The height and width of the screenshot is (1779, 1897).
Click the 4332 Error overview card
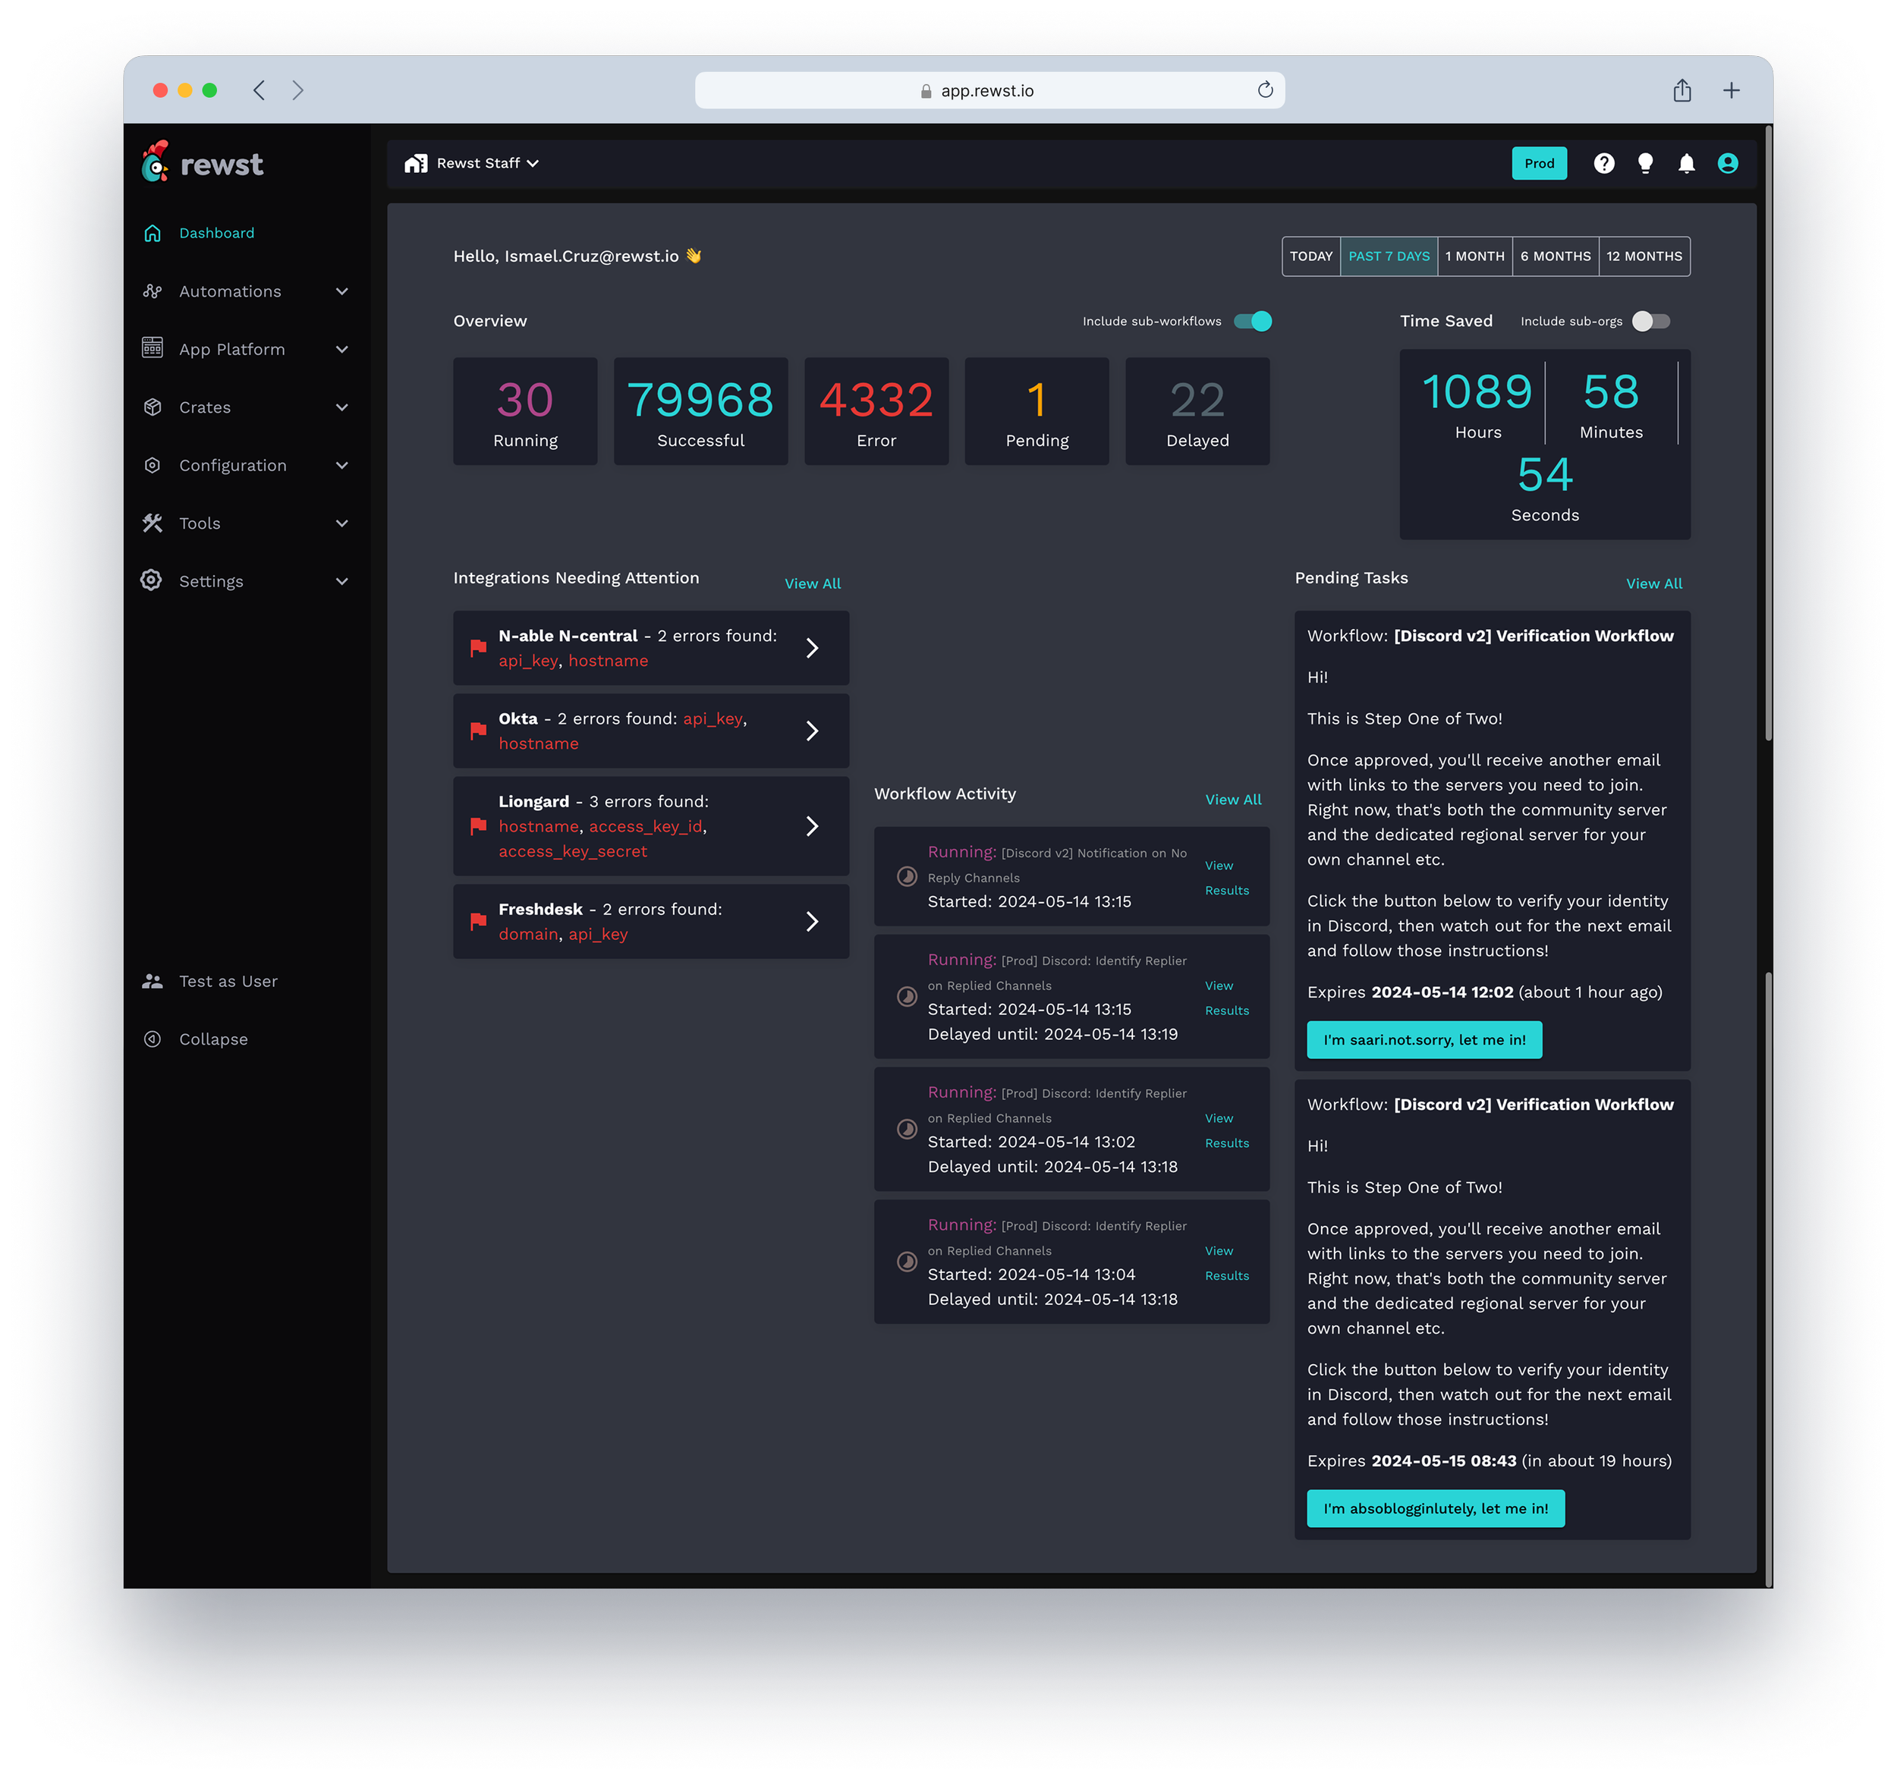coord(876,411)
